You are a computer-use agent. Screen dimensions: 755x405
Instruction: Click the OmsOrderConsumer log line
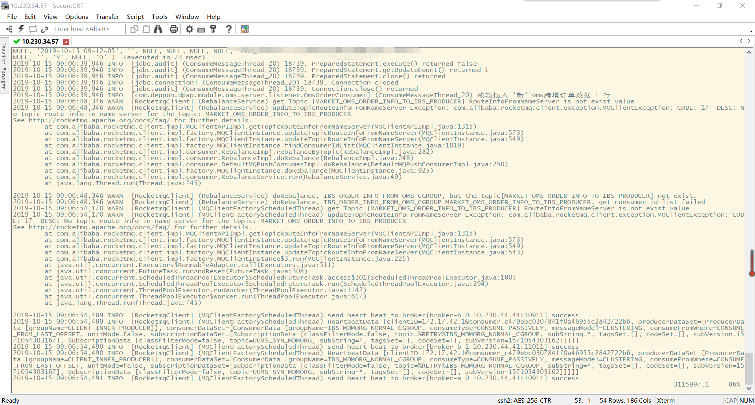[x=311, y=95]
